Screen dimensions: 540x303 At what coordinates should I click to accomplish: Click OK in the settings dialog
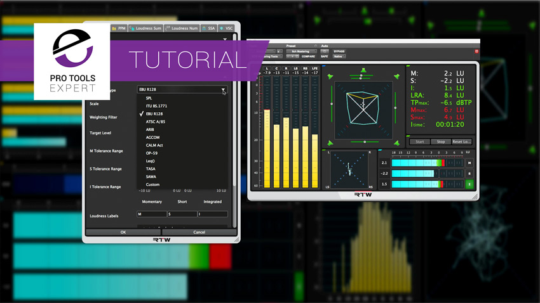123,232
